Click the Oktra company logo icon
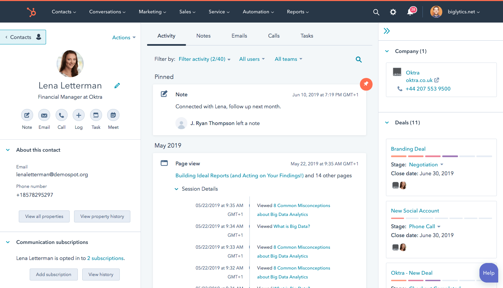Viewport: 503px width, 288px height. click(x=397, y=72)
